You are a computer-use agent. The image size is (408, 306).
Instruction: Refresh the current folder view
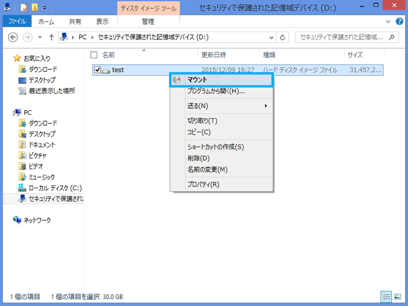pos(282,37)
